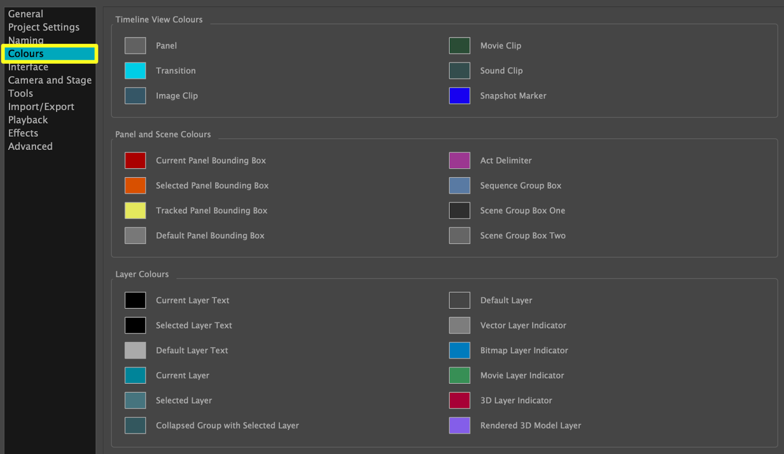Select the Advanced settings category
This screenshot has height=454, width=784.
[x=30, y=146]
